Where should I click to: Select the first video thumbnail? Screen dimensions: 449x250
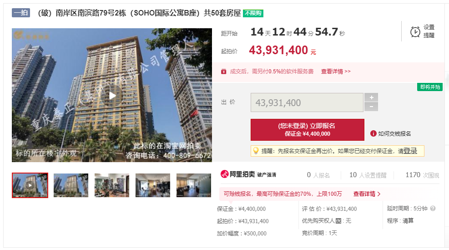pyautogui.click(x=30, y=185)
